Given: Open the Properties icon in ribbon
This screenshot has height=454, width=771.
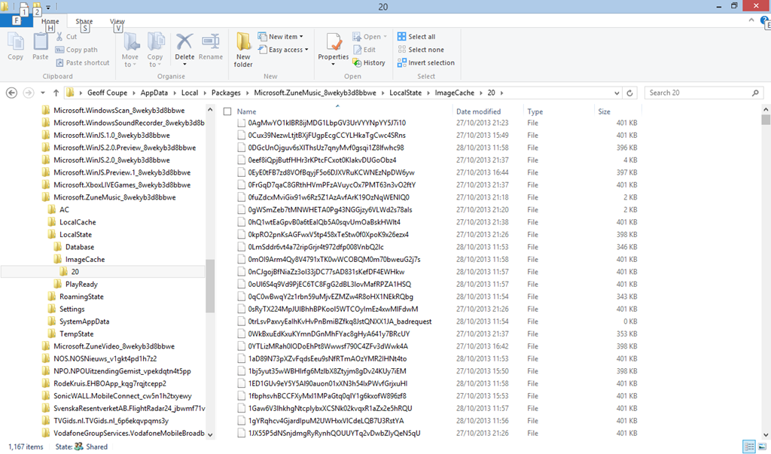Looking at the screenshot, I should [x=333, y=47].
